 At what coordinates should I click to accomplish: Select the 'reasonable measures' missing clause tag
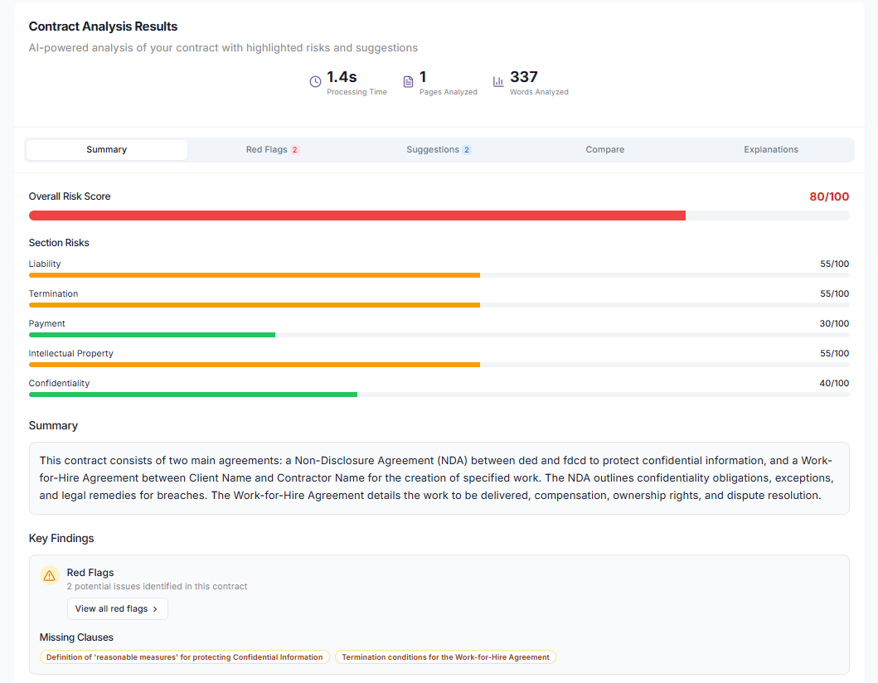point(184,657)
